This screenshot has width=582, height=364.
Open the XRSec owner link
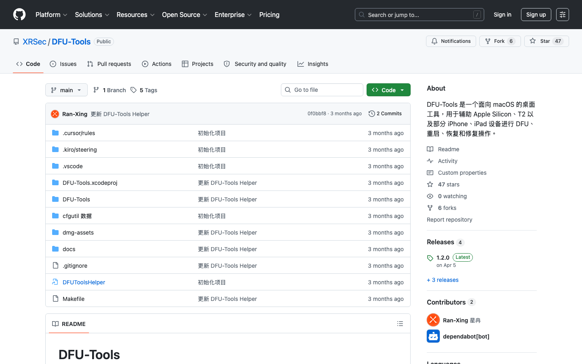click(x=34, y=42)
